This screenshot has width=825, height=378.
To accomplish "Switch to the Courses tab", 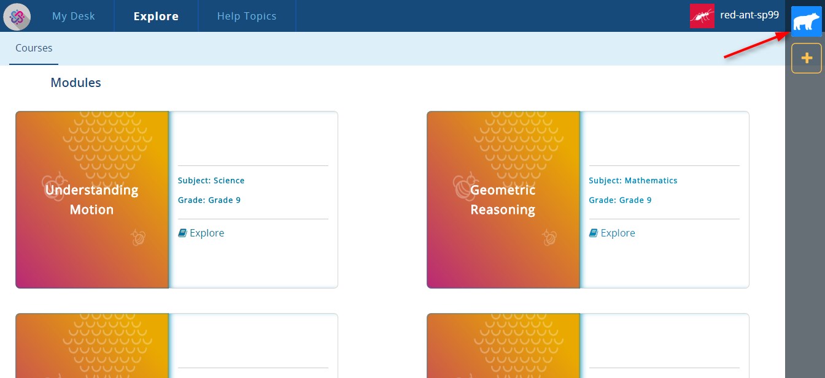I will point(34,48).
